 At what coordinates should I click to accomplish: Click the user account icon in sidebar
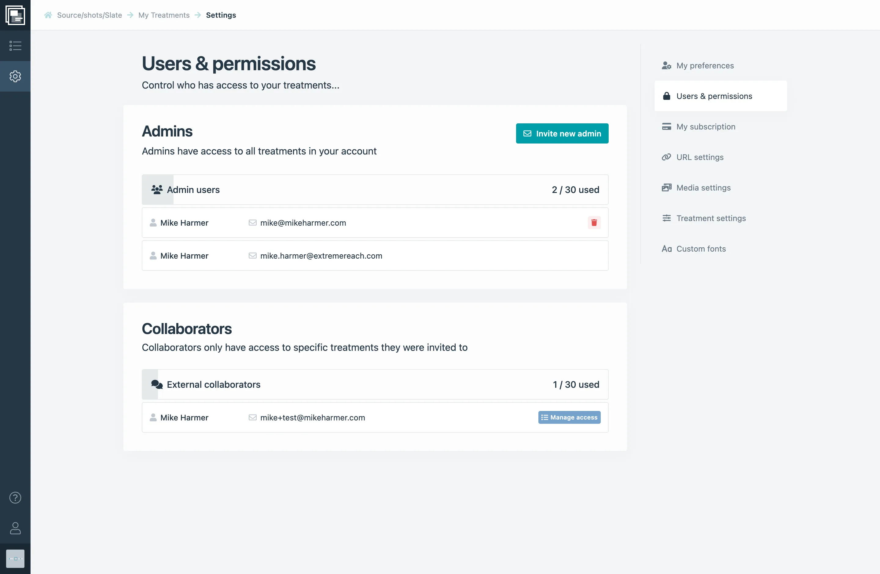click(x=15, y=529)
